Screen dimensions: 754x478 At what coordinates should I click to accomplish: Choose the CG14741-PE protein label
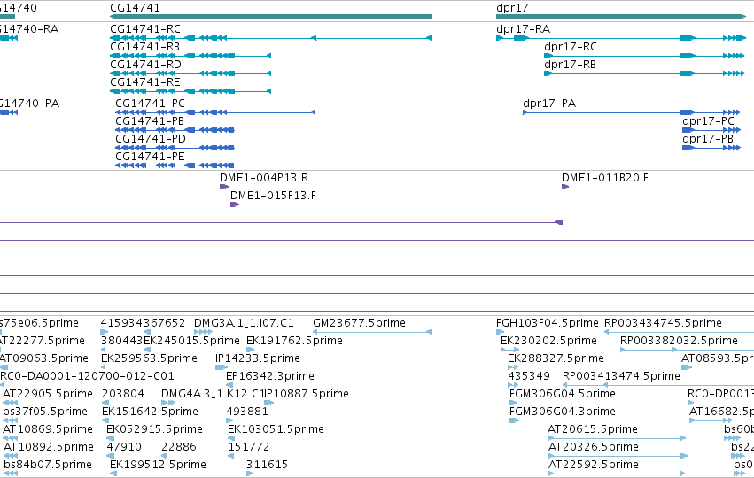[x=150, y=157]
